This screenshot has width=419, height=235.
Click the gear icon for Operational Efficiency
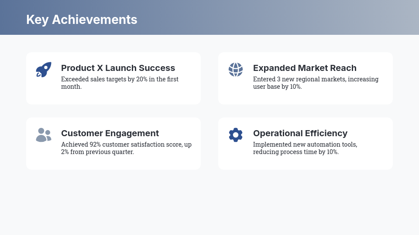[x=236, y=135]
